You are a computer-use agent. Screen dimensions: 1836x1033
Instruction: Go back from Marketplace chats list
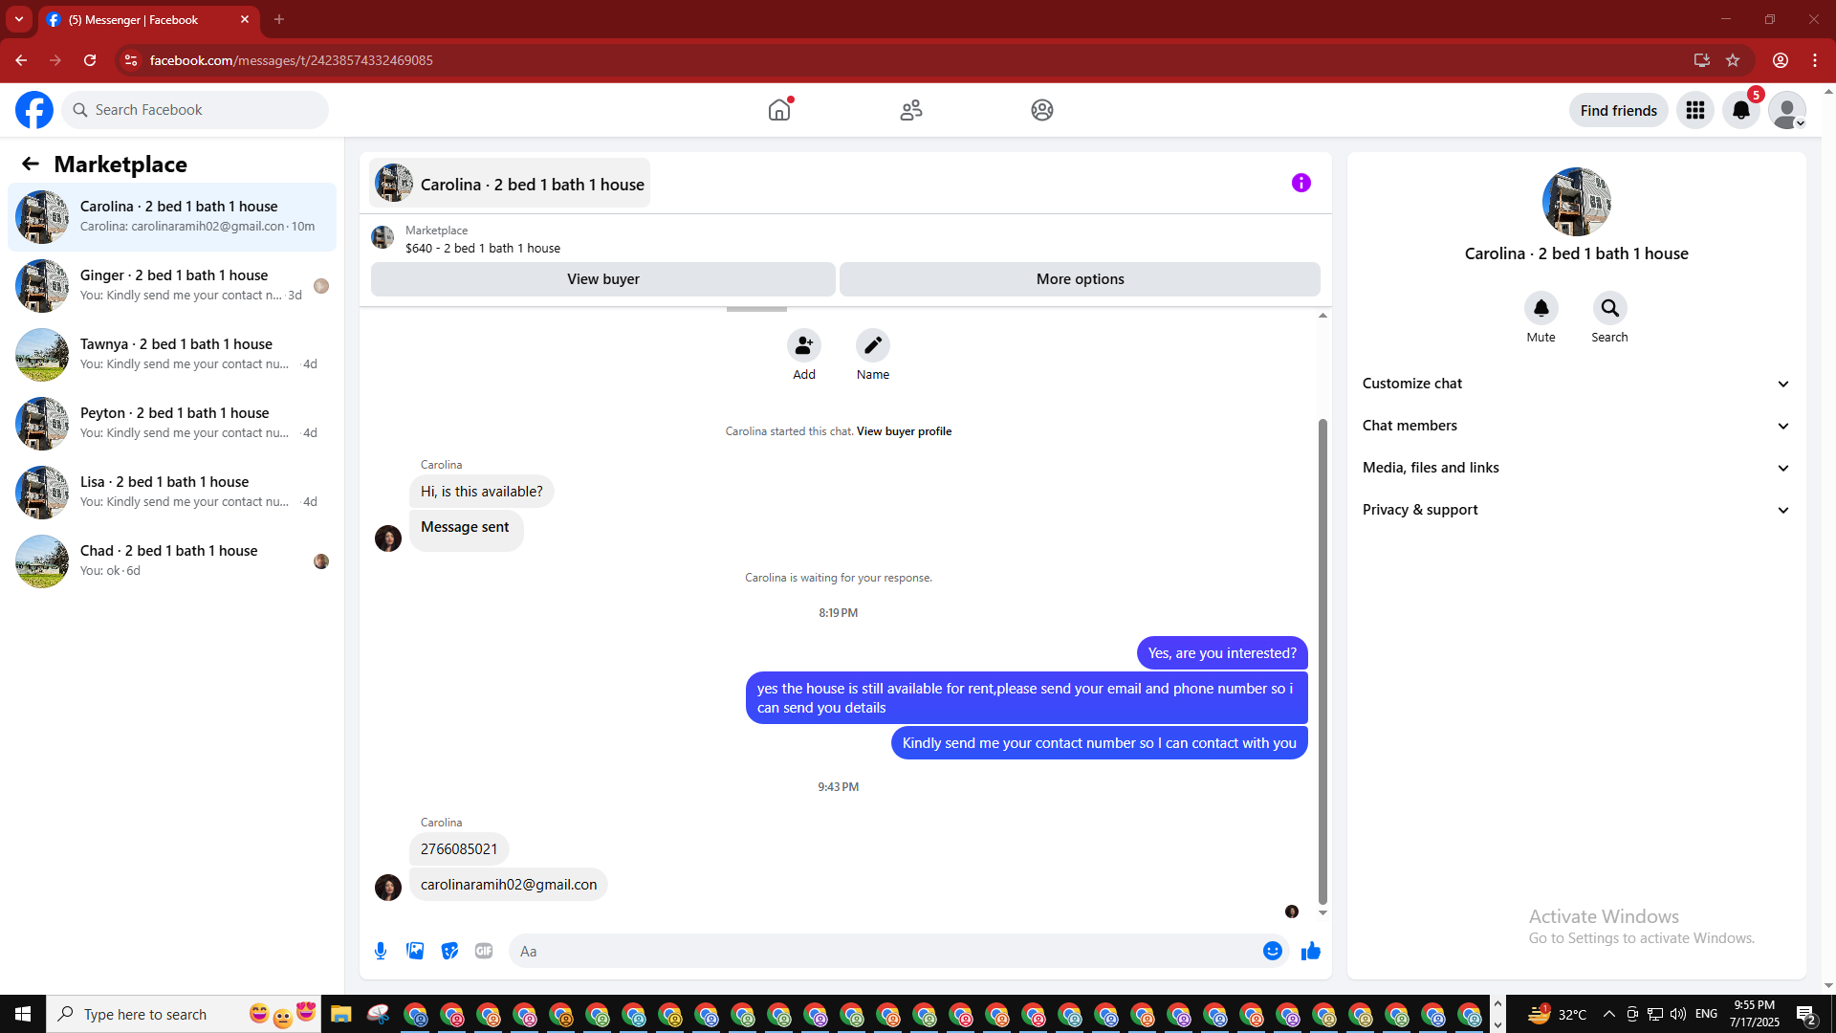(31, 164)
